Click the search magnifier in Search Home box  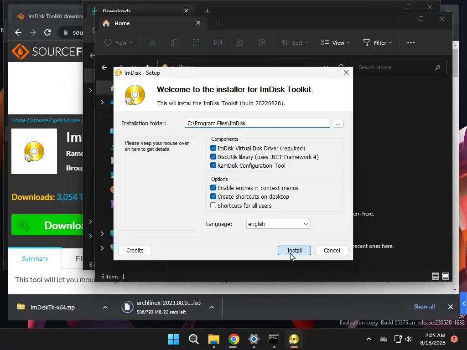click(437, 67)
